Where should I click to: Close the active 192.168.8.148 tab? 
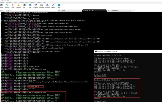(105, 10)
